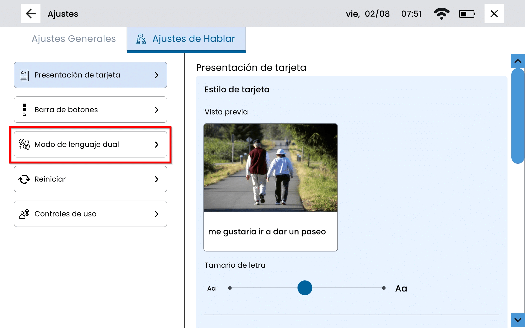Open Controles de uso settings
Image resolution: width=525 pixels, height=328 pixels.
pyautogui.click(x=90, y=214)
